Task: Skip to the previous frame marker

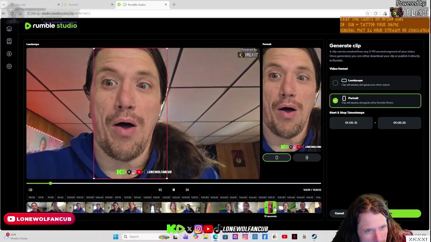Action: (160, 190)
